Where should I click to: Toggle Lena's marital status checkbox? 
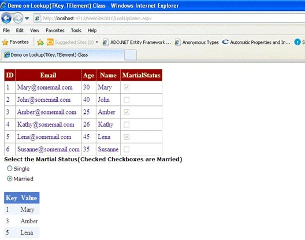tap(127, 137)
